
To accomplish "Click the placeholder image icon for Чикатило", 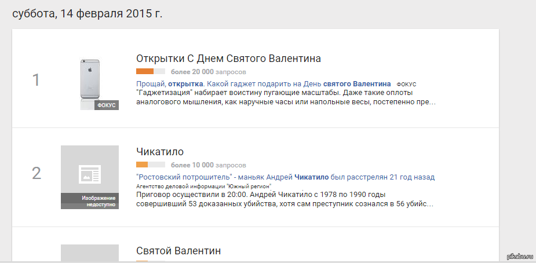I will point(90,173).
